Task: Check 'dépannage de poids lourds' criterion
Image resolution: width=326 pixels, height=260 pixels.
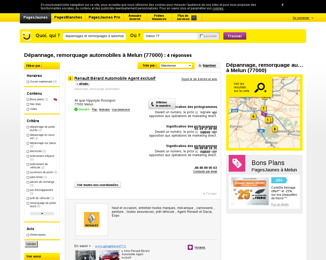Action: coord(28,127)
